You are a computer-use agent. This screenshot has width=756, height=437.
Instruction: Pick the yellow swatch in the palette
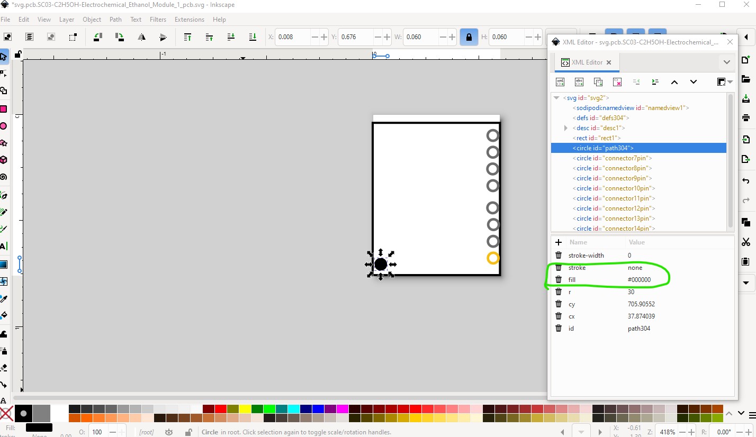click(x=245, y=409)
